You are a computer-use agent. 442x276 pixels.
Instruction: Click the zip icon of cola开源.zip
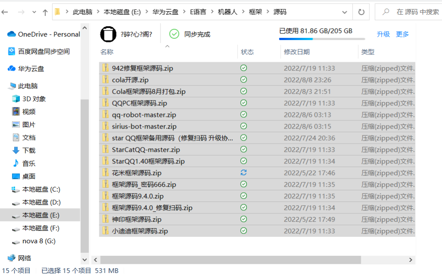105,80
